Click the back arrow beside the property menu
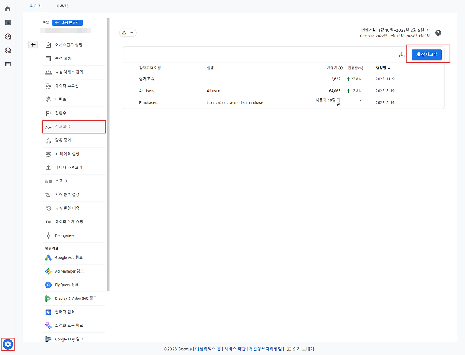This screenshot has width=465, height=355. pyautogui.click(x=33, y=45)
